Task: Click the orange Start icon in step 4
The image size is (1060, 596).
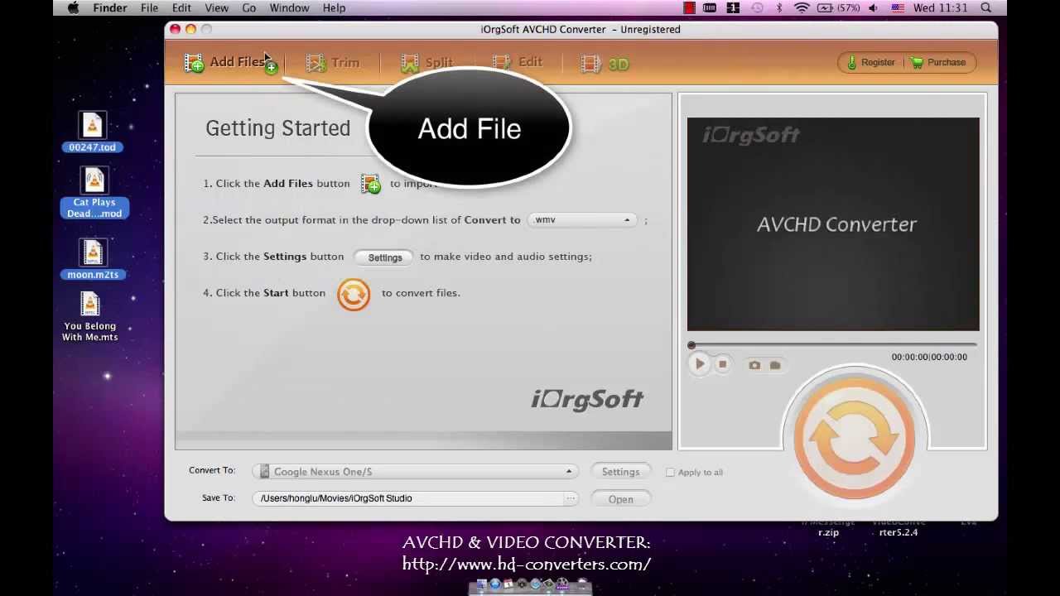Action: pyautogui.click(x=354, y=294)
